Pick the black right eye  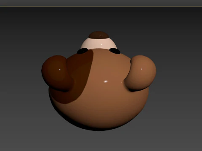click(115, 51)
